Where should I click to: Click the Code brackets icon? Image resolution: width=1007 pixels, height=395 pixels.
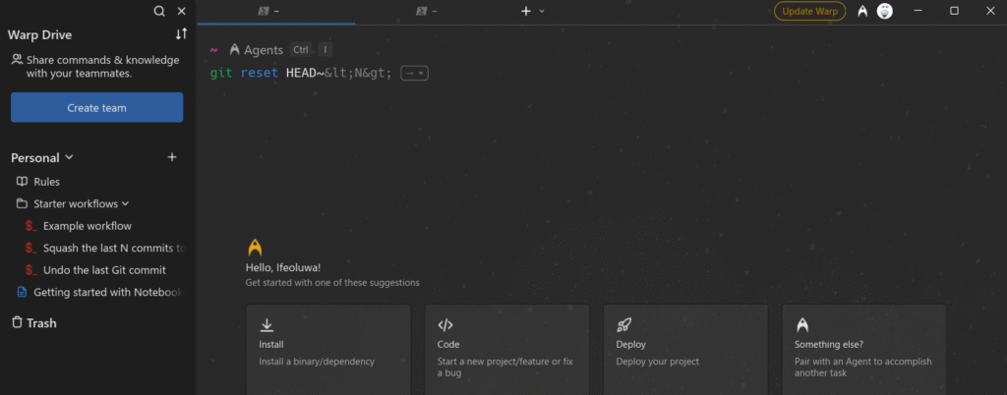click(445, 325)
